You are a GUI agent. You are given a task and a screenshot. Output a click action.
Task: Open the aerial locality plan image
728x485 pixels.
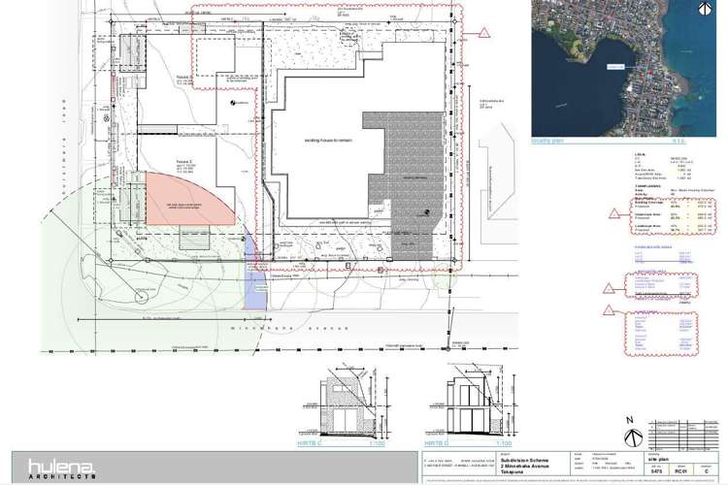(623, 68)
